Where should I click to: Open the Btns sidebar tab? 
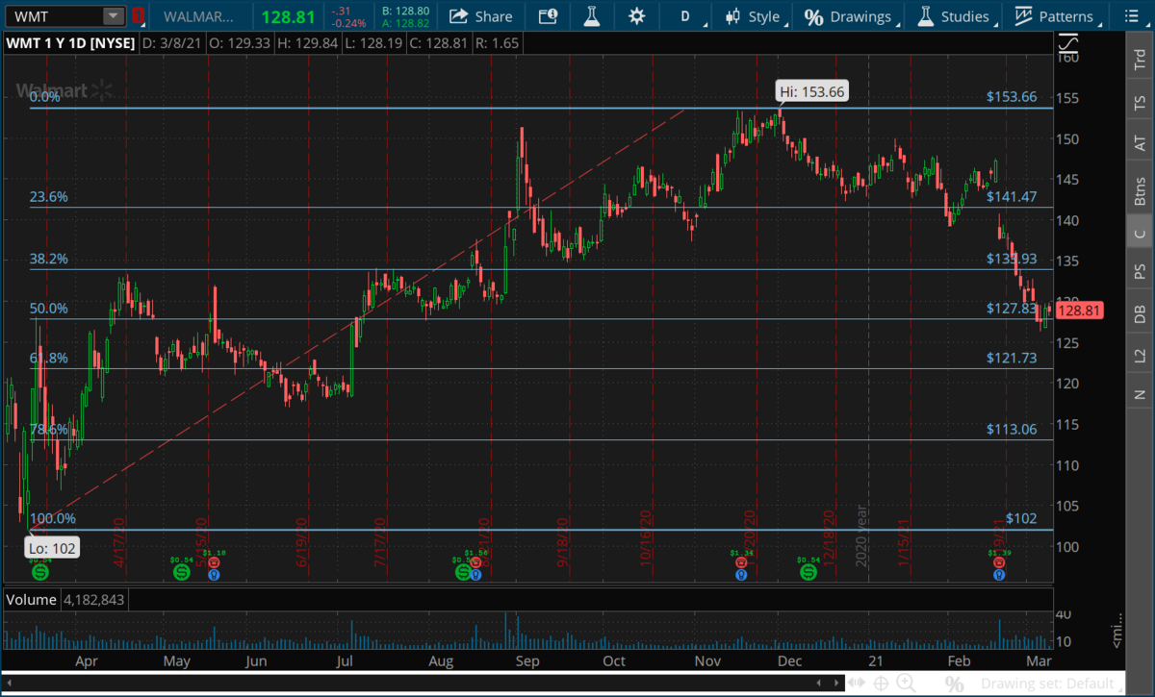pyautogui.click(x=1141, y=189)
